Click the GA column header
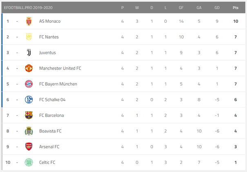Image resolution: width=247 pixels, height=172 pixels. [x=199, y=8]
